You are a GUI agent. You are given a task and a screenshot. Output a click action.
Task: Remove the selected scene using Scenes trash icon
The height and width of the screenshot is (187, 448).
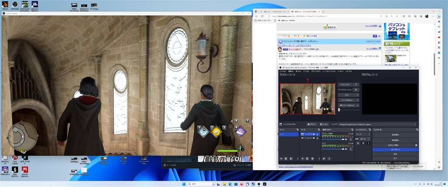(x=286, y=159)
